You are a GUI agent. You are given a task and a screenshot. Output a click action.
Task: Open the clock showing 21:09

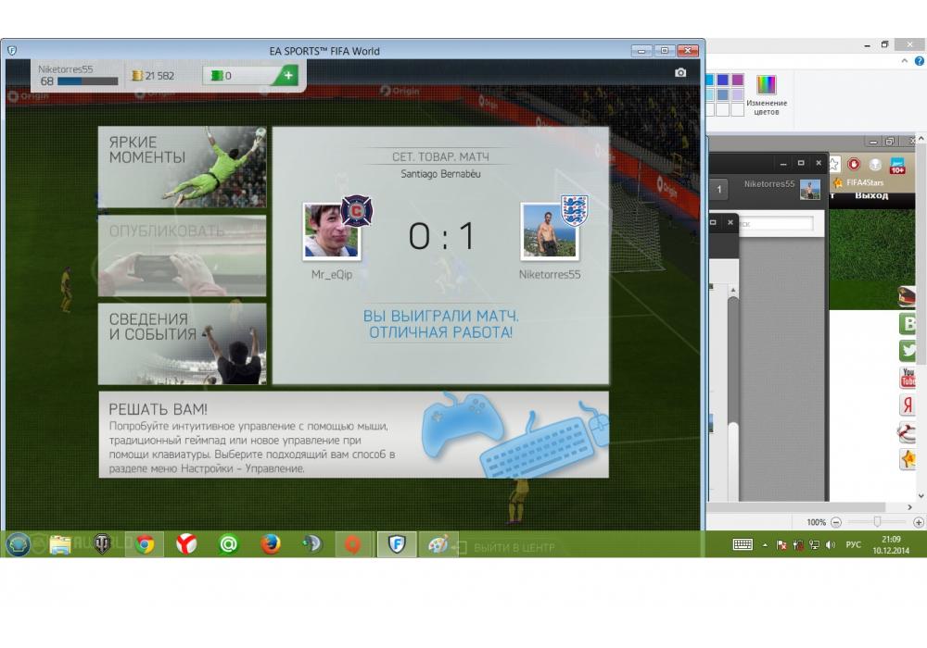pos(890,544)
